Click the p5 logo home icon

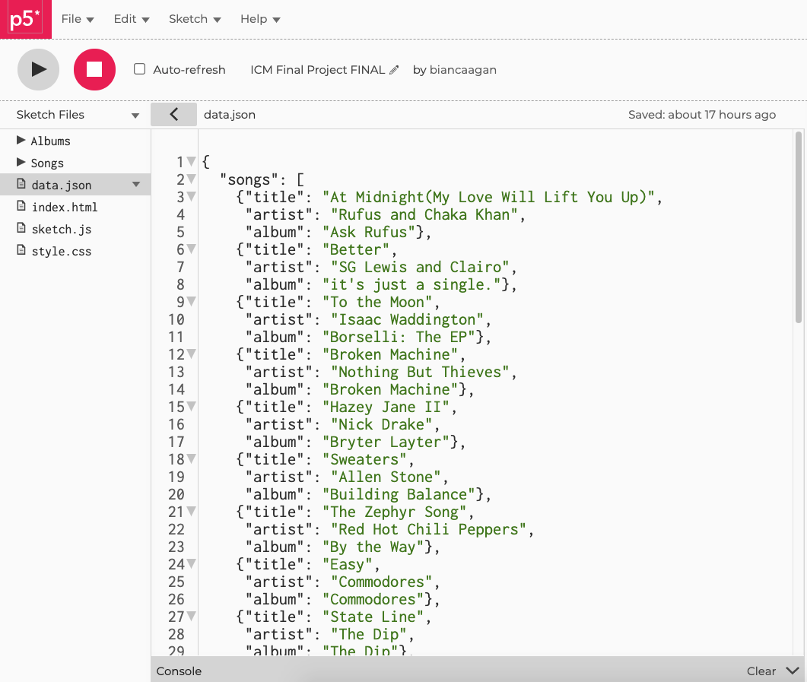click(x=25, y=19)
